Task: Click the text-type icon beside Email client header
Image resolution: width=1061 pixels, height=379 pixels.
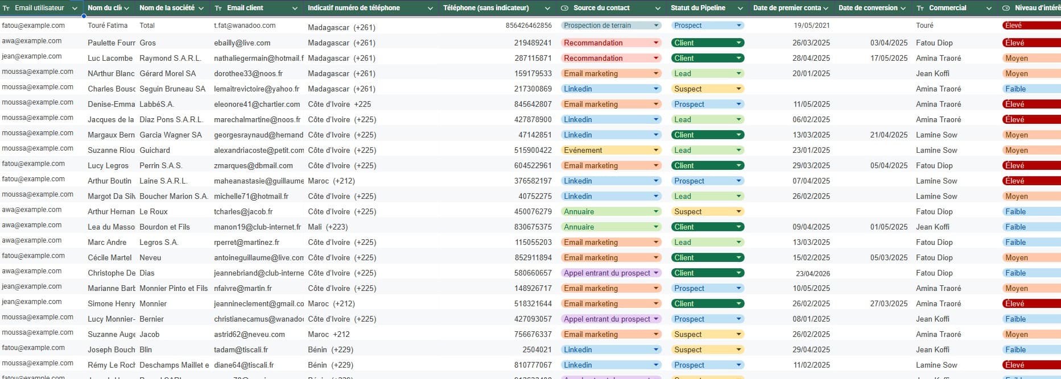Action: coord(218,9)
